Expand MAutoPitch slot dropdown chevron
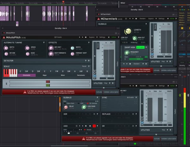 tap(118, 33)
